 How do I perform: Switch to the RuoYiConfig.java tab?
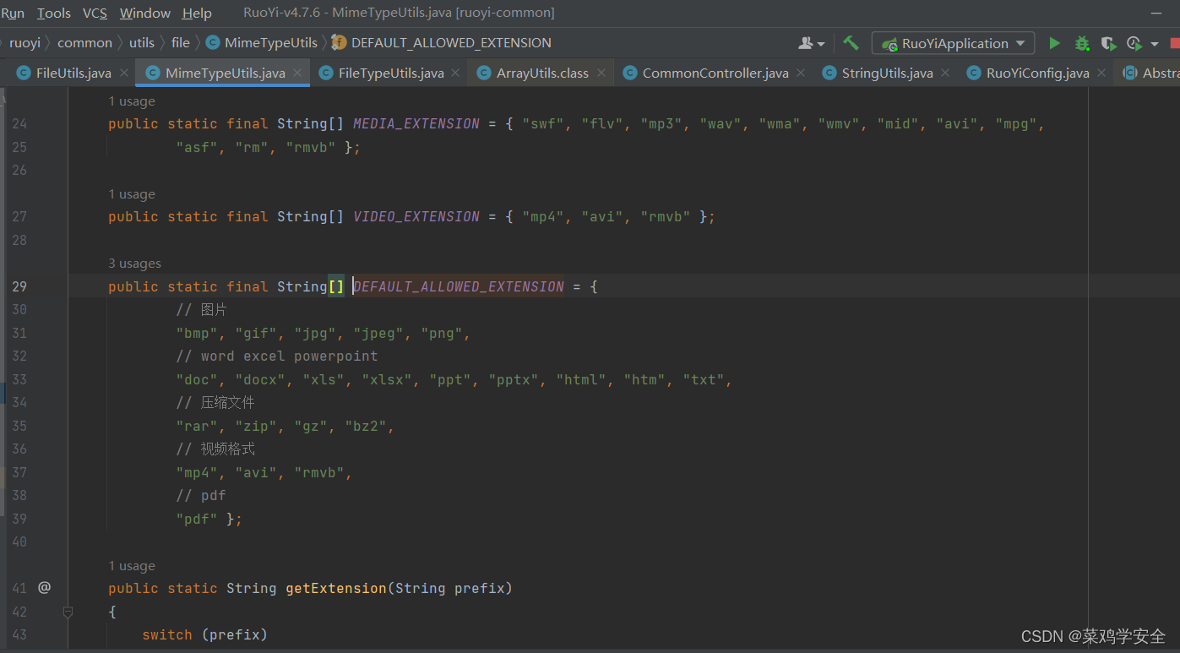pyautogui.click(x=1037, y=73)
